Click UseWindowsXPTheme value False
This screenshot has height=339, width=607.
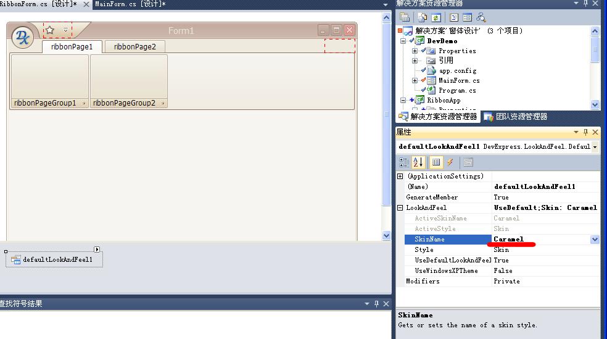(546, 271)
